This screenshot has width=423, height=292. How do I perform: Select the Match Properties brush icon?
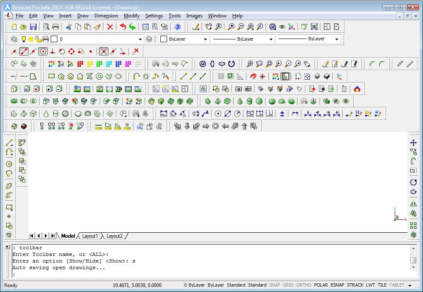click(x=97, y=27)
